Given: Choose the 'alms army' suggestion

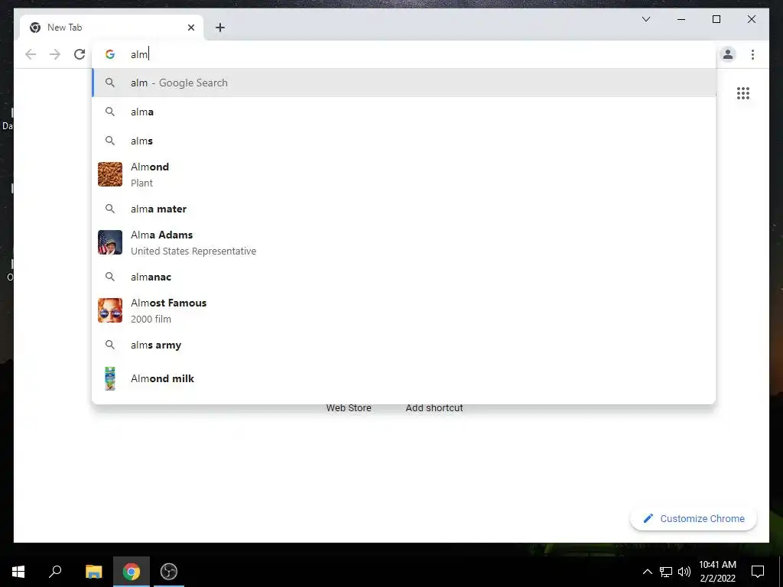Looking at the screenshot, I should [x=404, y=345].
